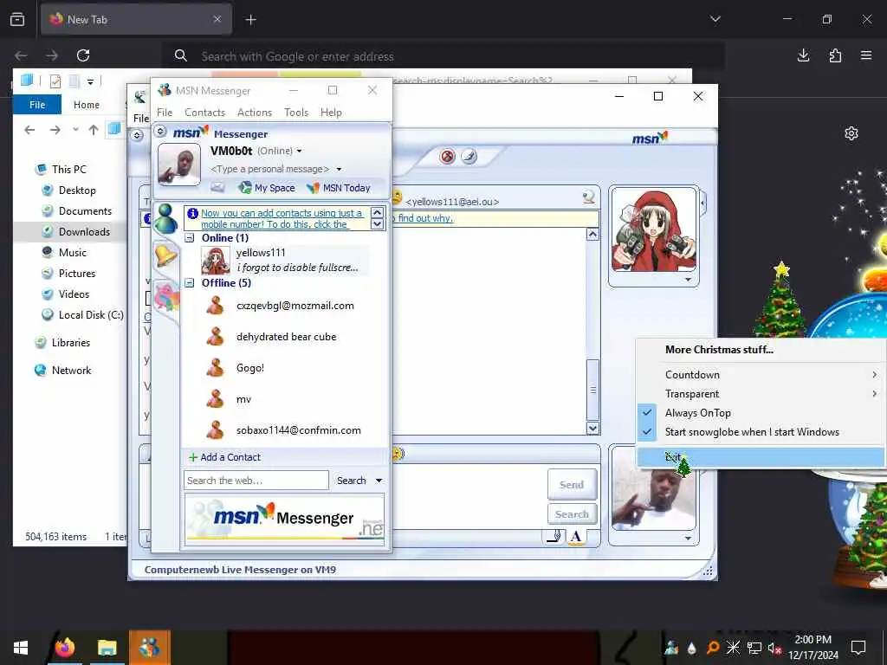Screen dimensions: 887x665
Task: Open the Actions menu in MSN Messenger
Action: [255, 113]
